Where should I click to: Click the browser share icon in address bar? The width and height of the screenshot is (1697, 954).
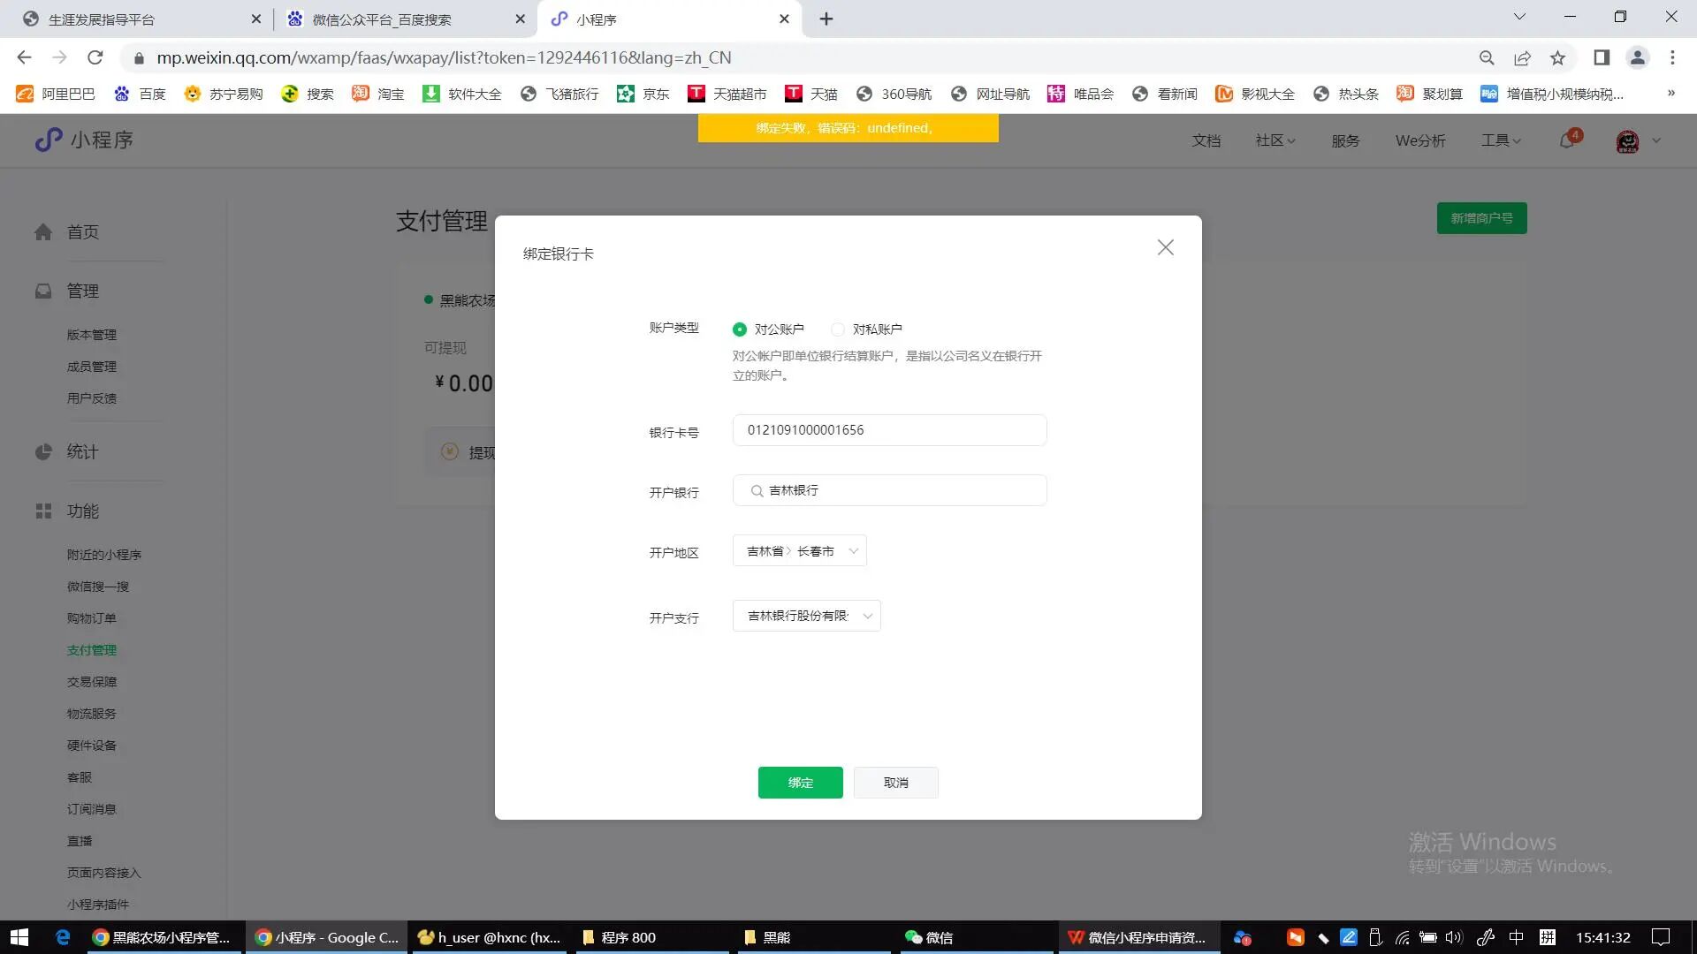pyautogui.click(x=1522, y=58)
